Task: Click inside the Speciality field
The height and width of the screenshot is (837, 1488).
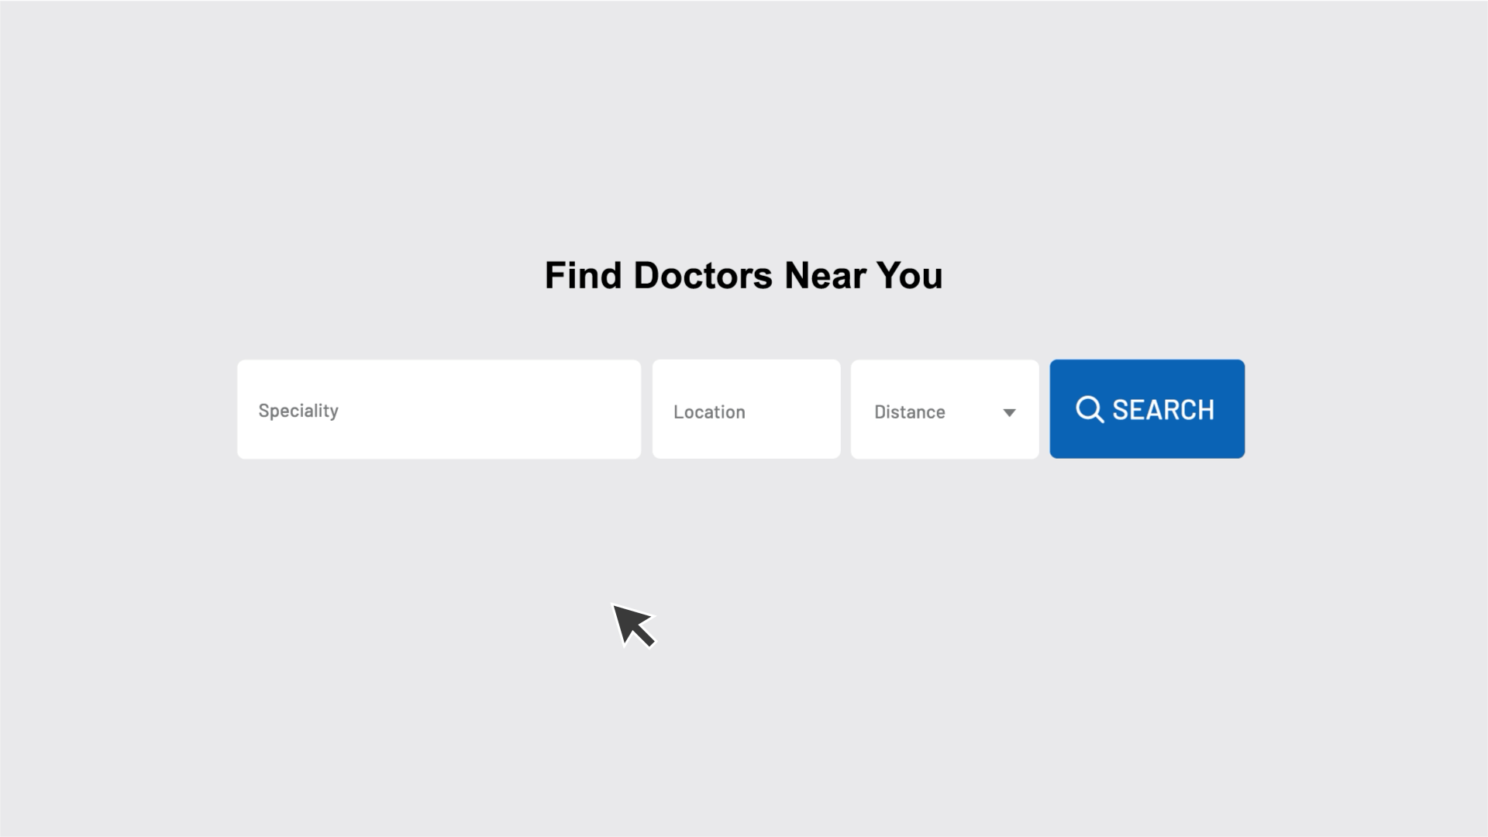Action: tap(439, 409)
